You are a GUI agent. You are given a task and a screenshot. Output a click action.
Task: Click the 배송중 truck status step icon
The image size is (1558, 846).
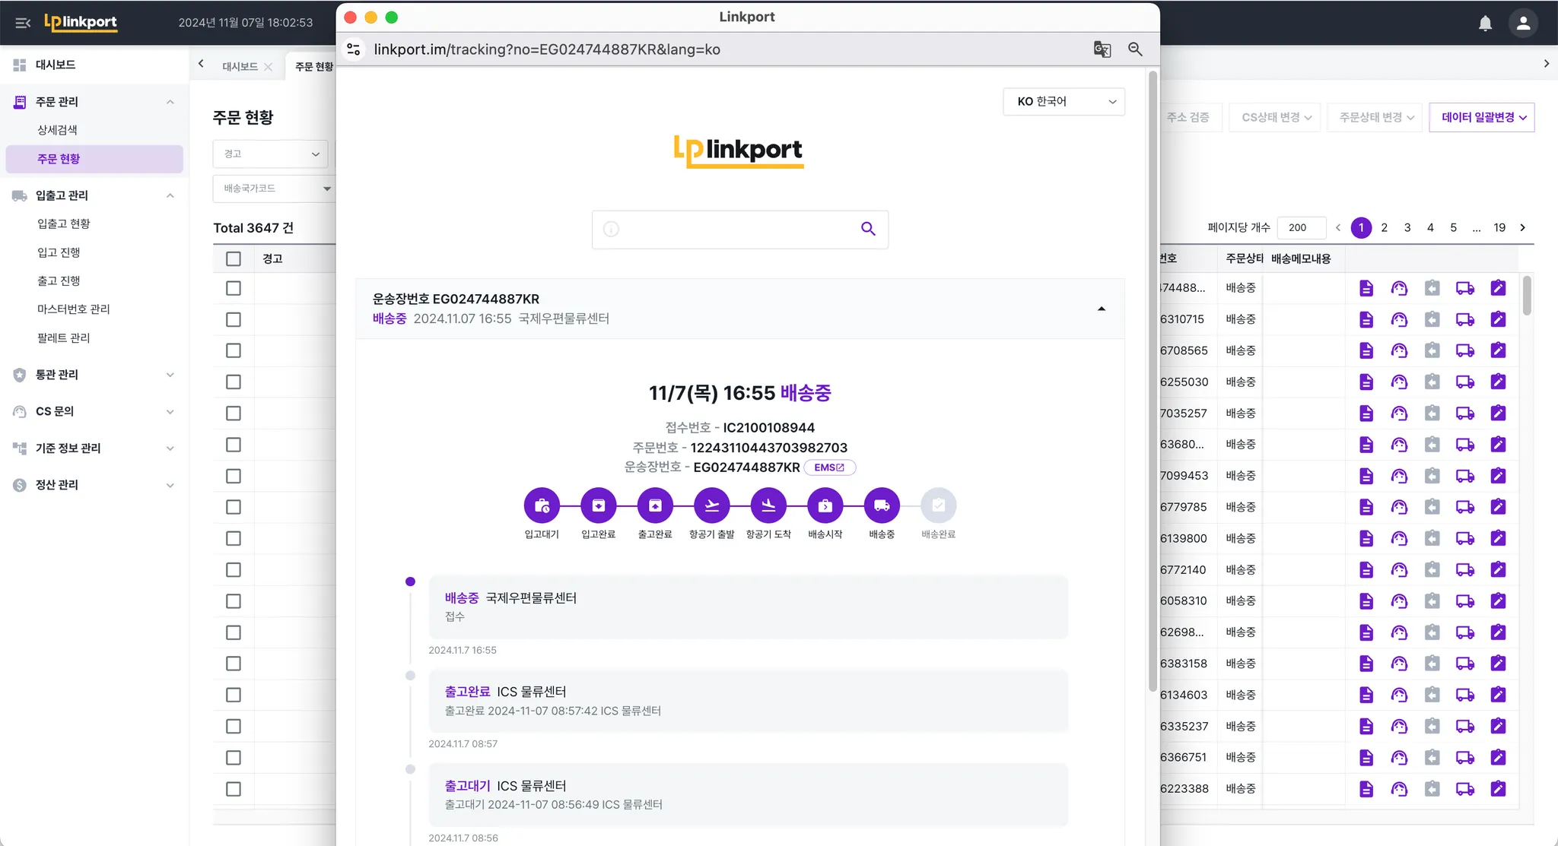pyautogui.click(x=882, y=505)
